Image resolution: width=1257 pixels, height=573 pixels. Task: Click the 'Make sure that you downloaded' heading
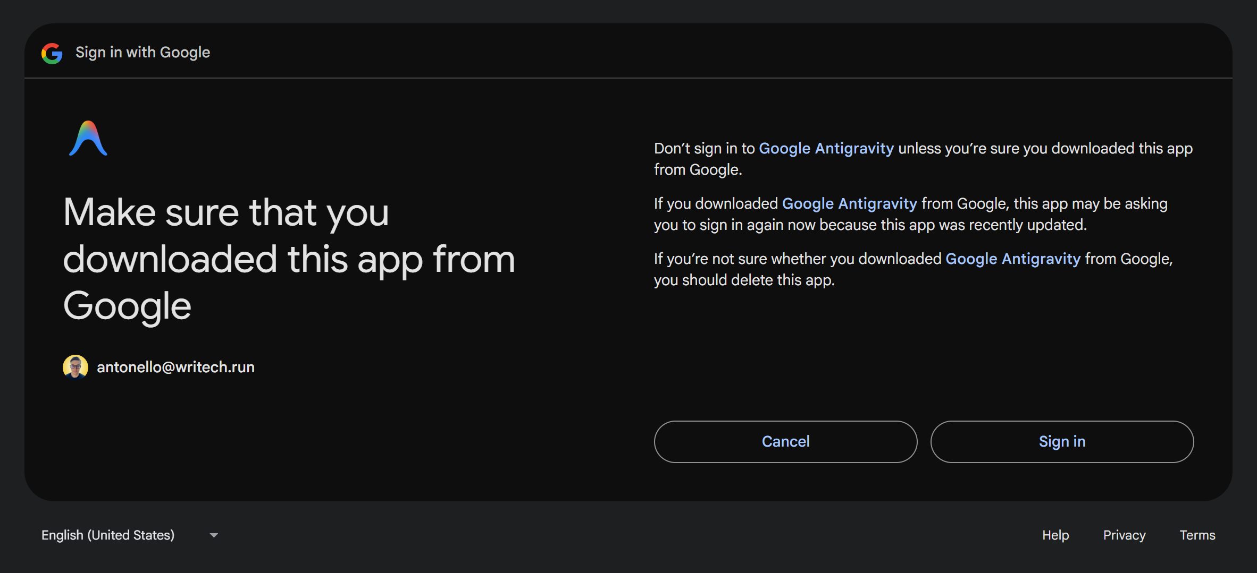(289, 259)
